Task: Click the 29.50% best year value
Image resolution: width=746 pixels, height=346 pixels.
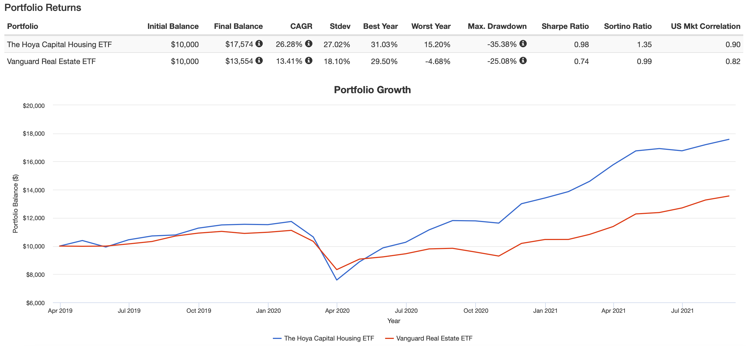Action: pos(384,61)
